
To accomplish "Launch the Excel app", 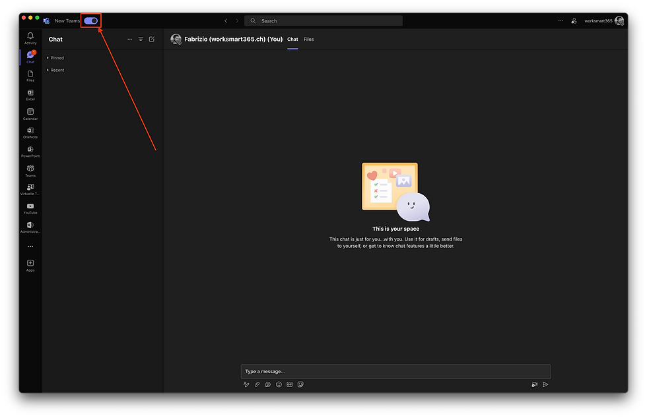I will (x=30, y=95).
